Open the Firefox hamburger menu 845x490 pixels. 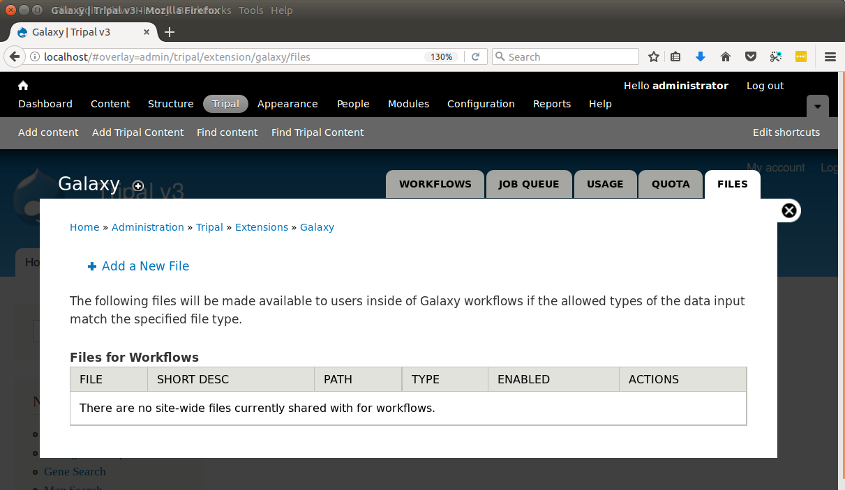[x=830, y=57]
